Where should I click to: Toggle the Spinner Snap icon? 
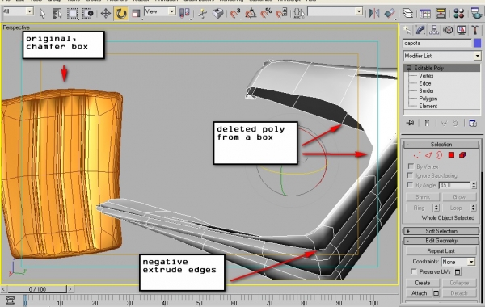pos(281,13)
